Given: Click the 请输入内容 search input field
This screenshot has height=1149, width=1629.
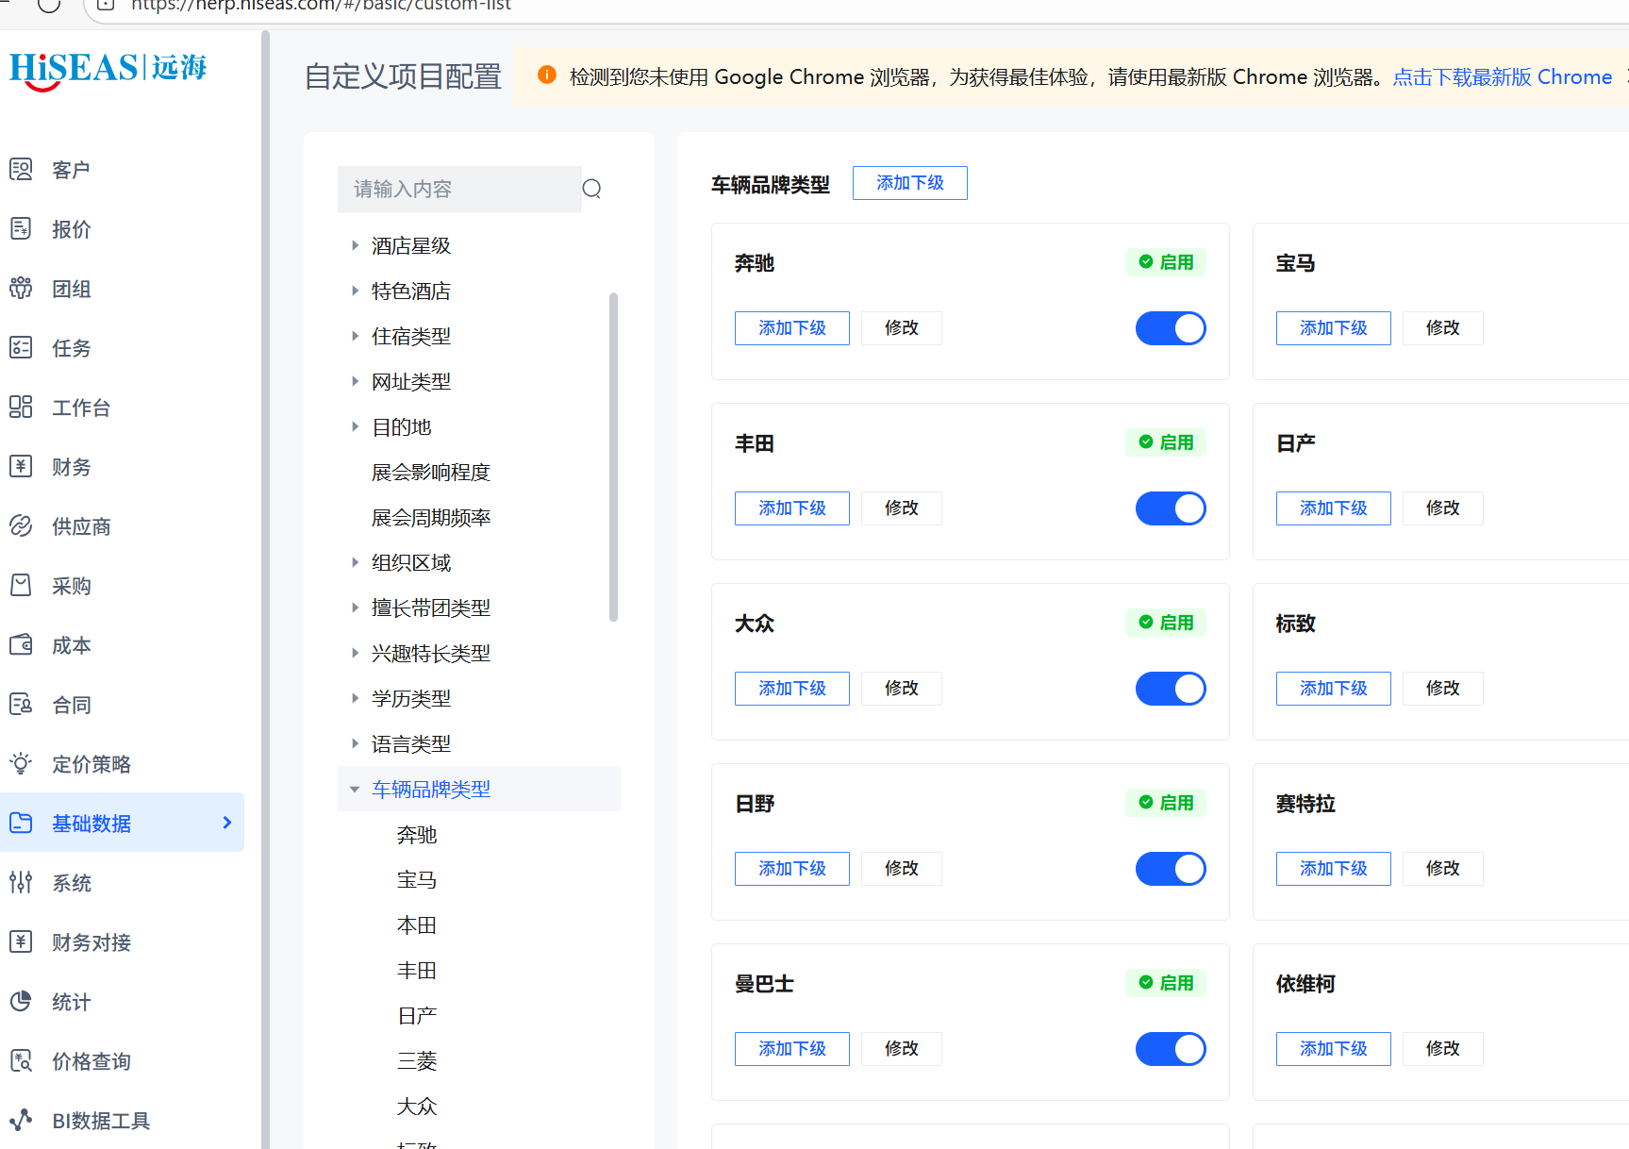Looking at the screenshot, I should (459, 189).
